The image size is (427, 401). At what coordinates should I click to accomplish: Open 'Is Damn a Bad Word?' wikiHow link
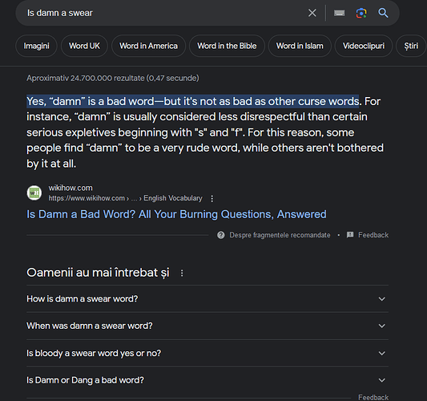click(x=176, y=214)
